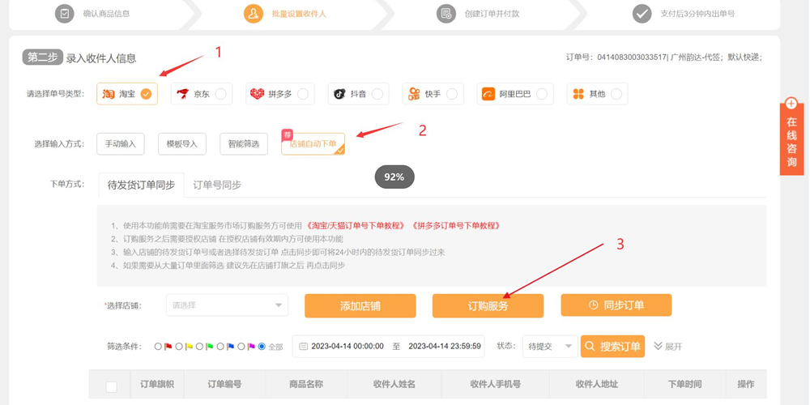Open the 选择店铺 dropdown
810x405 pixels.
[227, 305]
